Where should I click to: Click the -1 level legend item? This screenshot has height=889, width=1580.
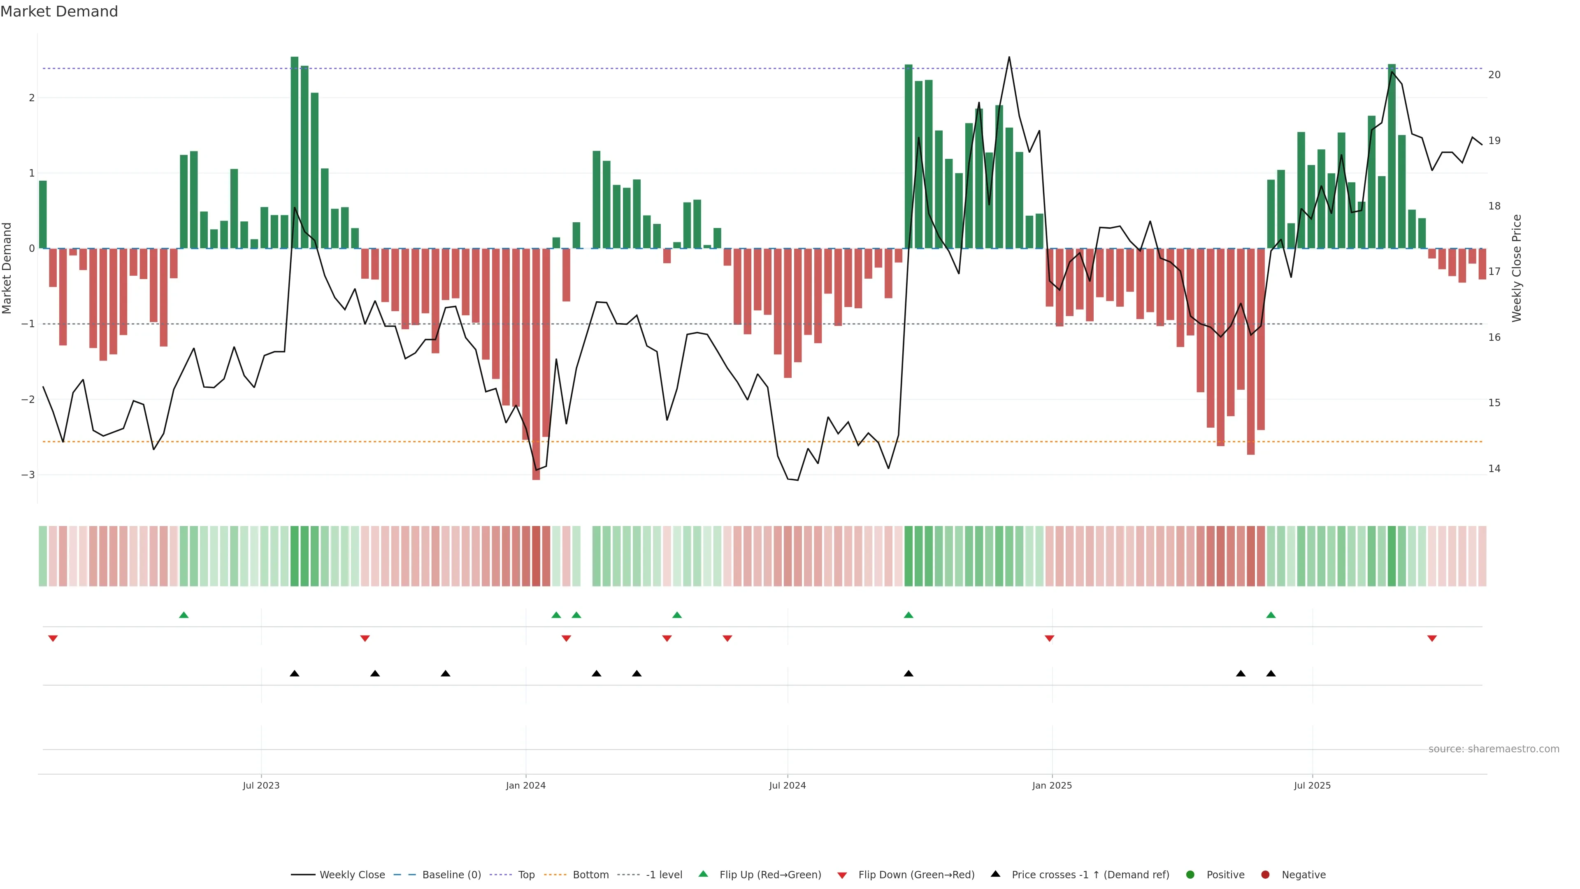664,875
